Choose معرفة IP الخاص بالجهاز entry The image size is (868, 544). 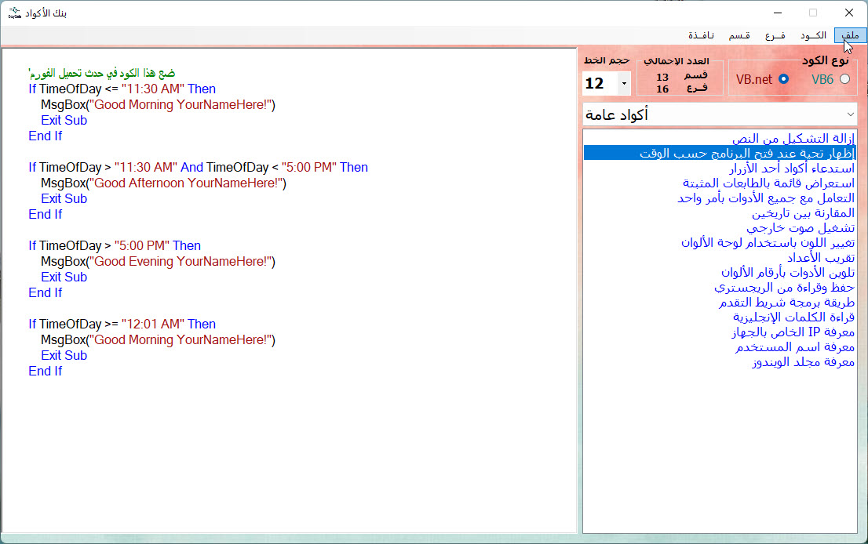pos(793,332)
